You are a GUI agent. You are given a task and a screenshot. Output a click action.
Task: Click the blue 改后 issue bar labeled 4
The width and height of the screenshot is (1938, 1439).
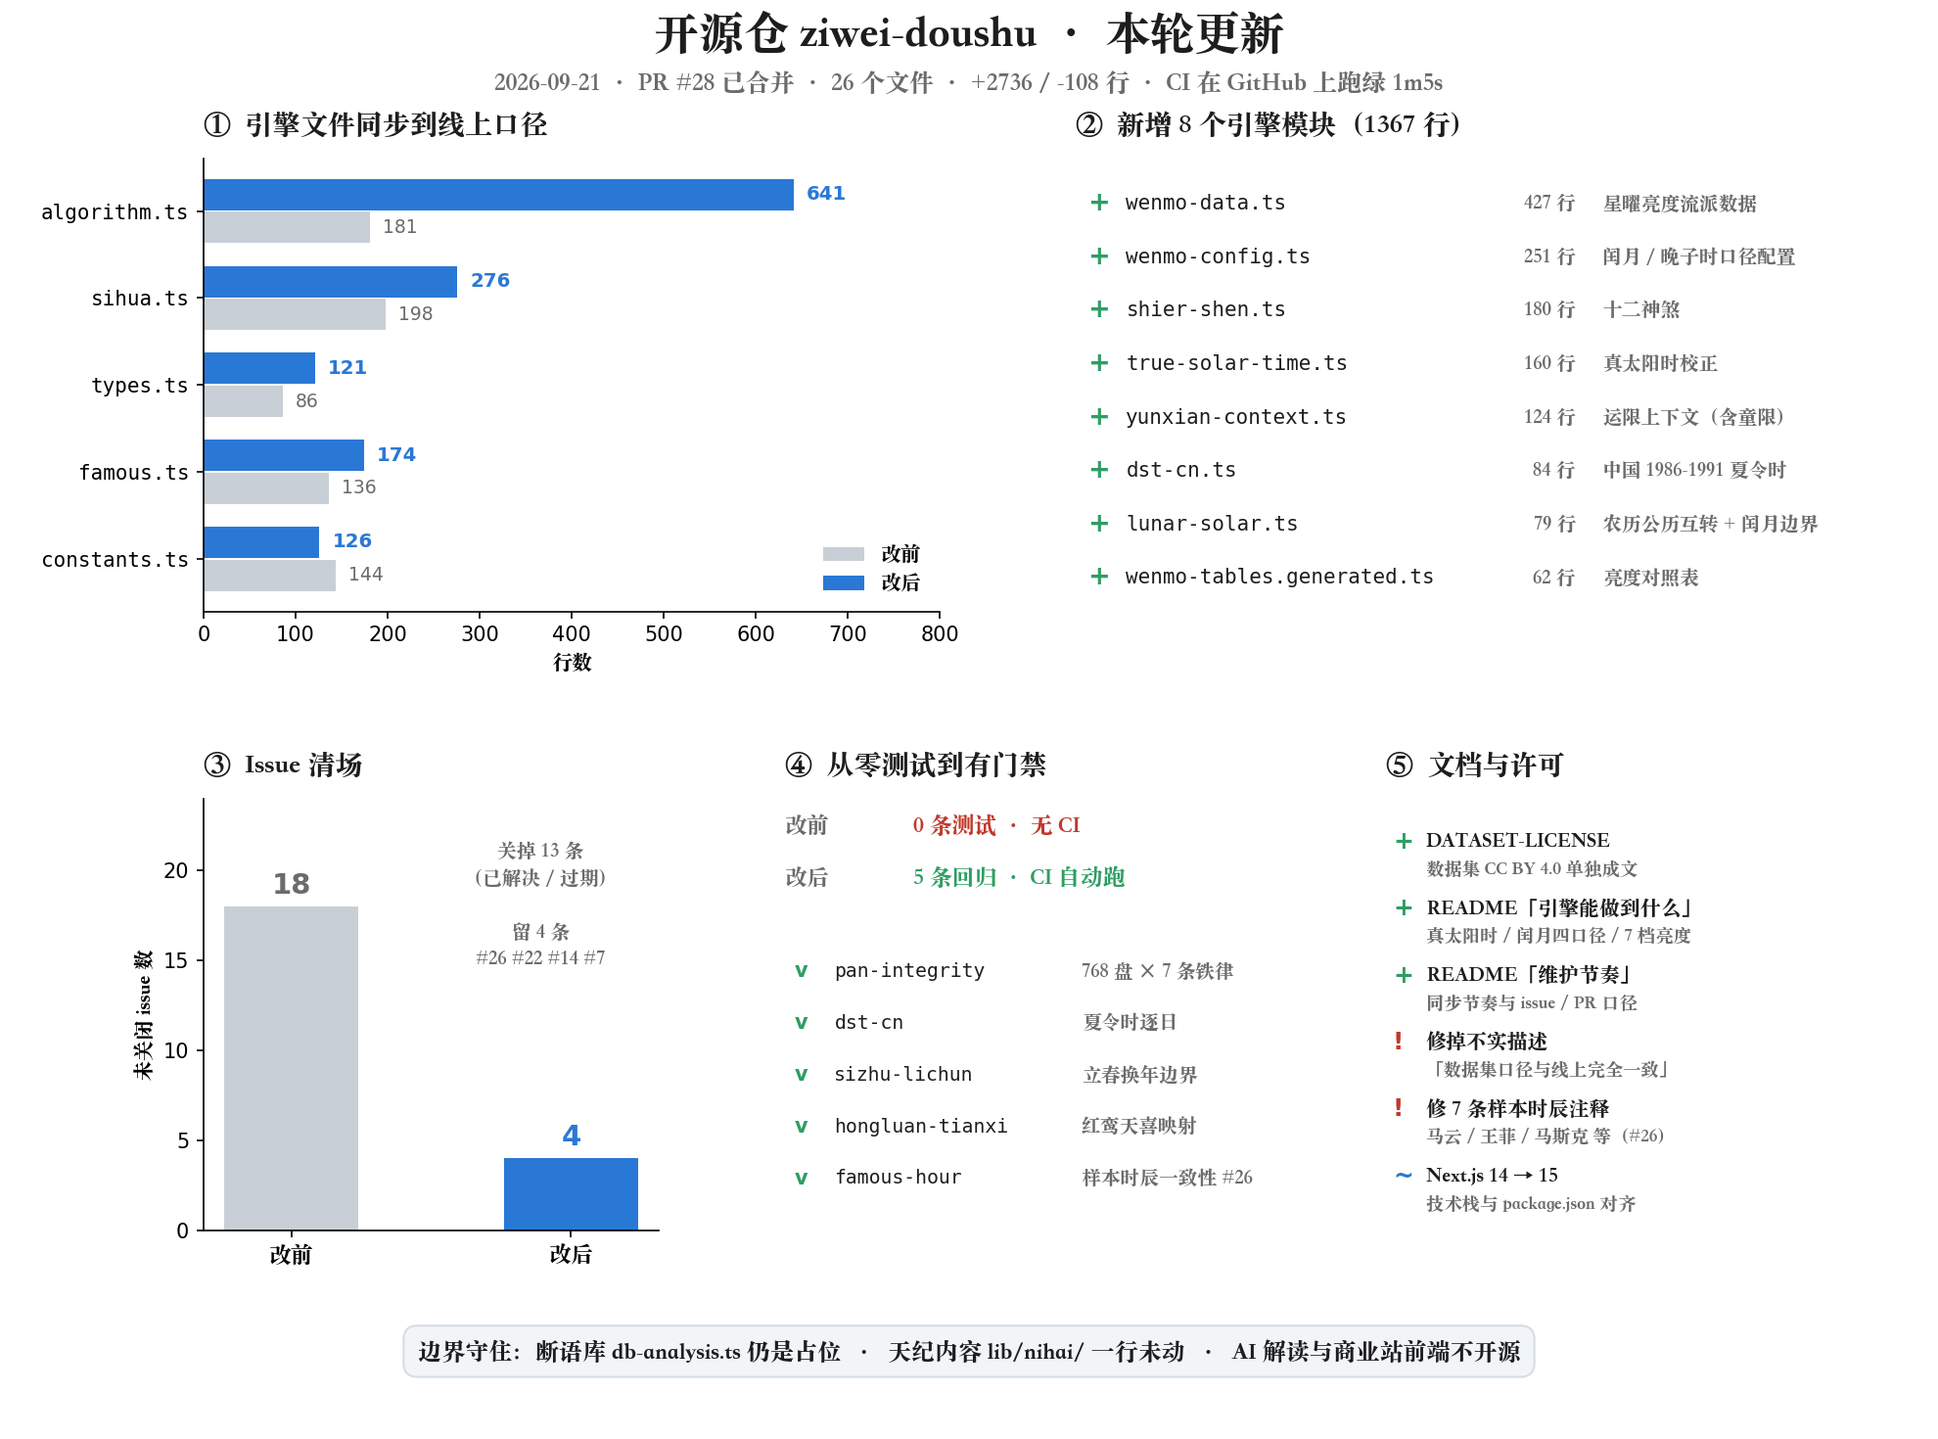[571, 1194]
